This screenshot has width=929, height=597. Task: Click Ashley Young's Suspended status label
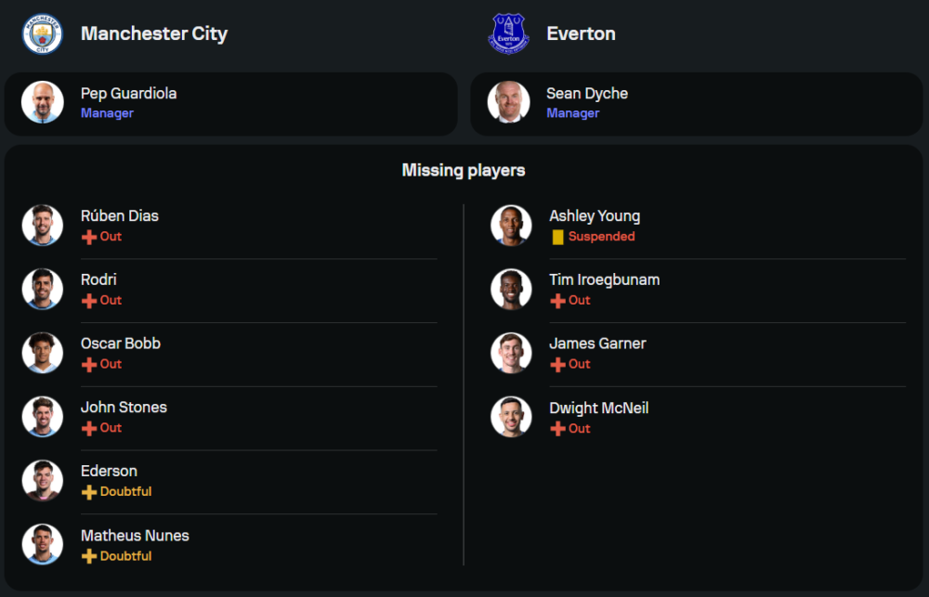click(602, 237)
